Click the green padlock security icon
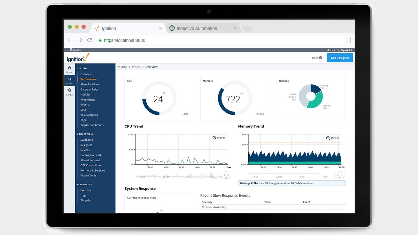Image resolution: width=418 pixels, height=235 pixels. pyautogui.click(x=100, y=40)
